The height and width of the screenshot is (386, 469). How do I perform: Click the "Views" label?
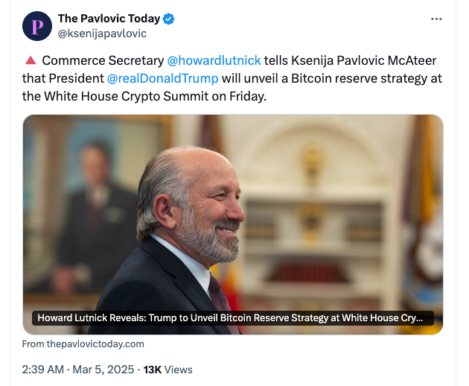(x=179, y=370)
